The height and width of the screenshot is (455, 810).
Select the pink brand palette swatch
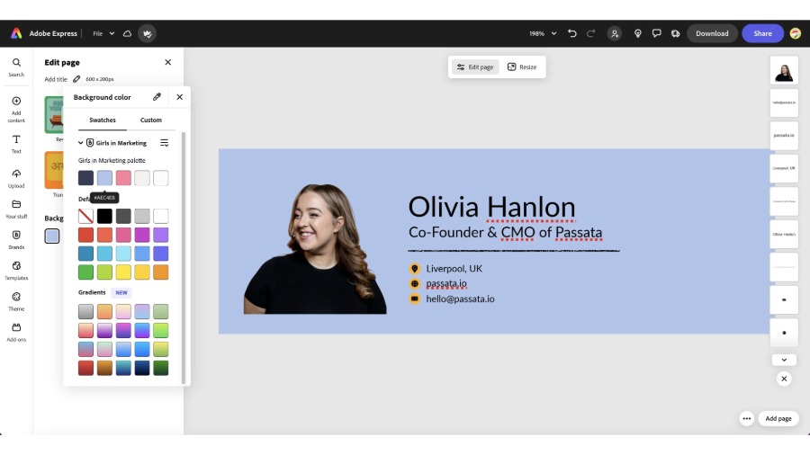click(x=123, y=178)
